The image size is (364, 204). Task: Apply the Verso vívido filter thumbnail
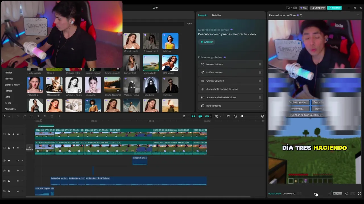(151, 63)
